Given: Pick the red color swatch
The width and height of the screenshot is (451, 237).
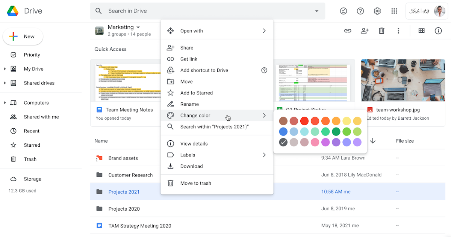Looking at the screenshot, I should click(x=304, y=121).
